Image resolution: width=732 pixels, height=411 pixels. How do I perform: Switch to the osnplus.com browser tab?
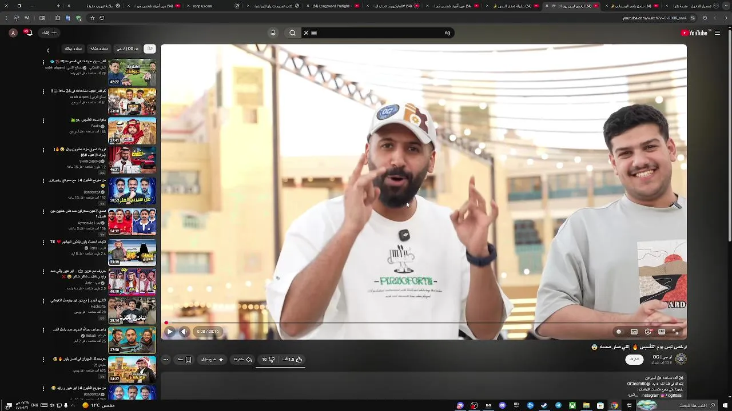pos(214,6)
